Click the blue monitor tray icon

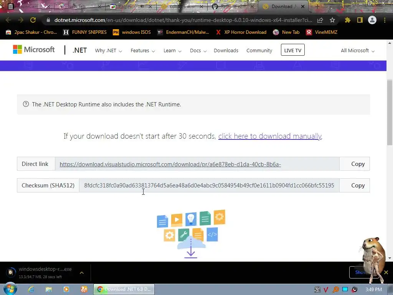click(345, 290)
